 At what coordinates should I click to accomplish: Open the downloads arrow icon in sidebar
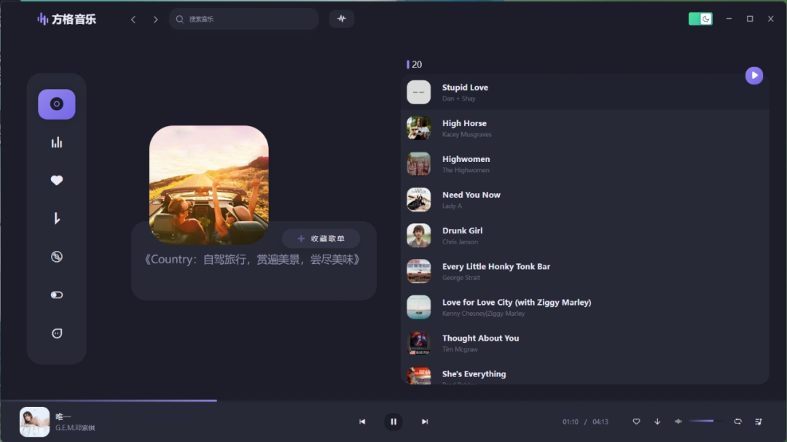click(x=57, y=219)
